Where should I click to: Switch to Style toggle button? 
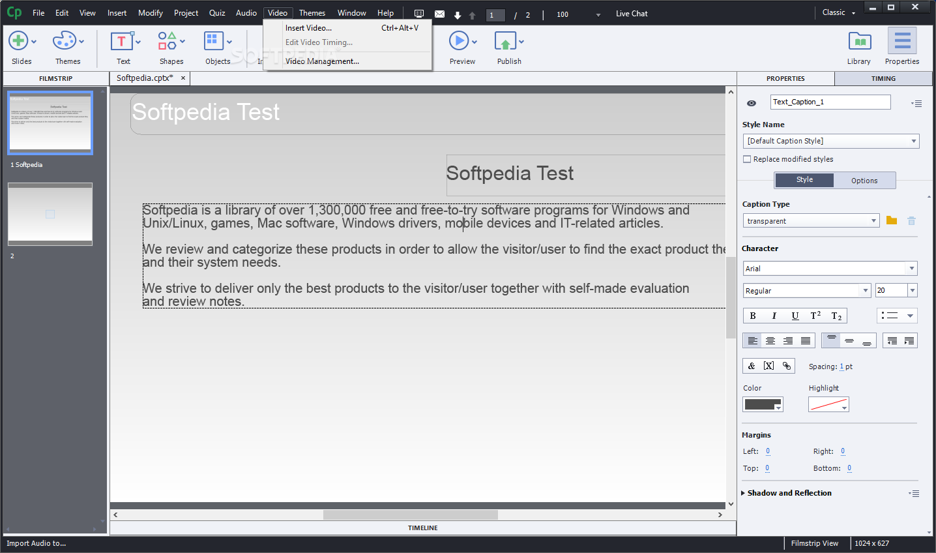[804, 180]
